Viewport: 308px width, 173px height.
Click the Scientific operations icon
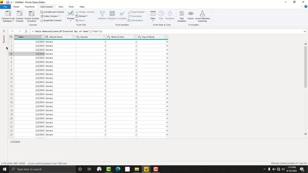point(122,13)
